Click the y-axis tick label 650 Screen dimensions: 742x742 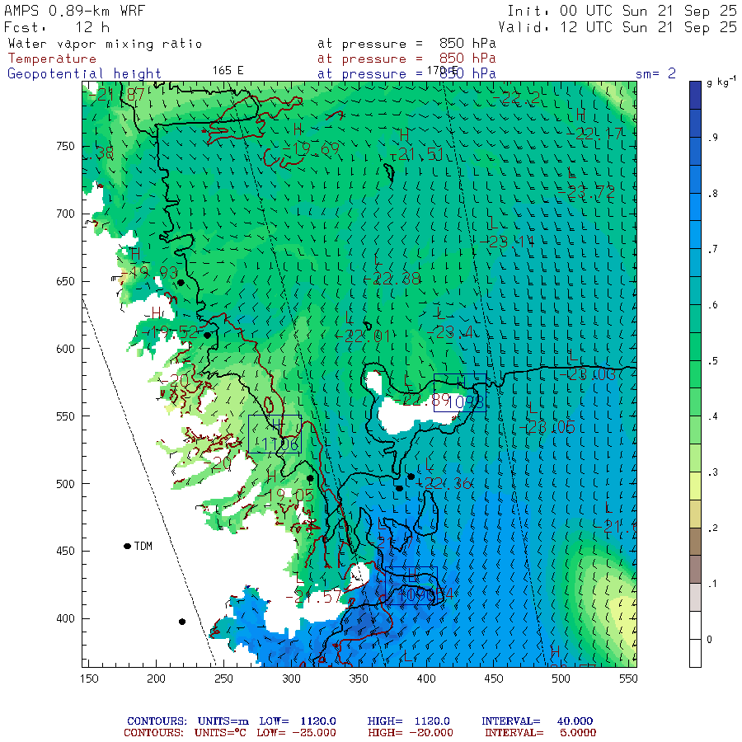click(x=65, y=281)
